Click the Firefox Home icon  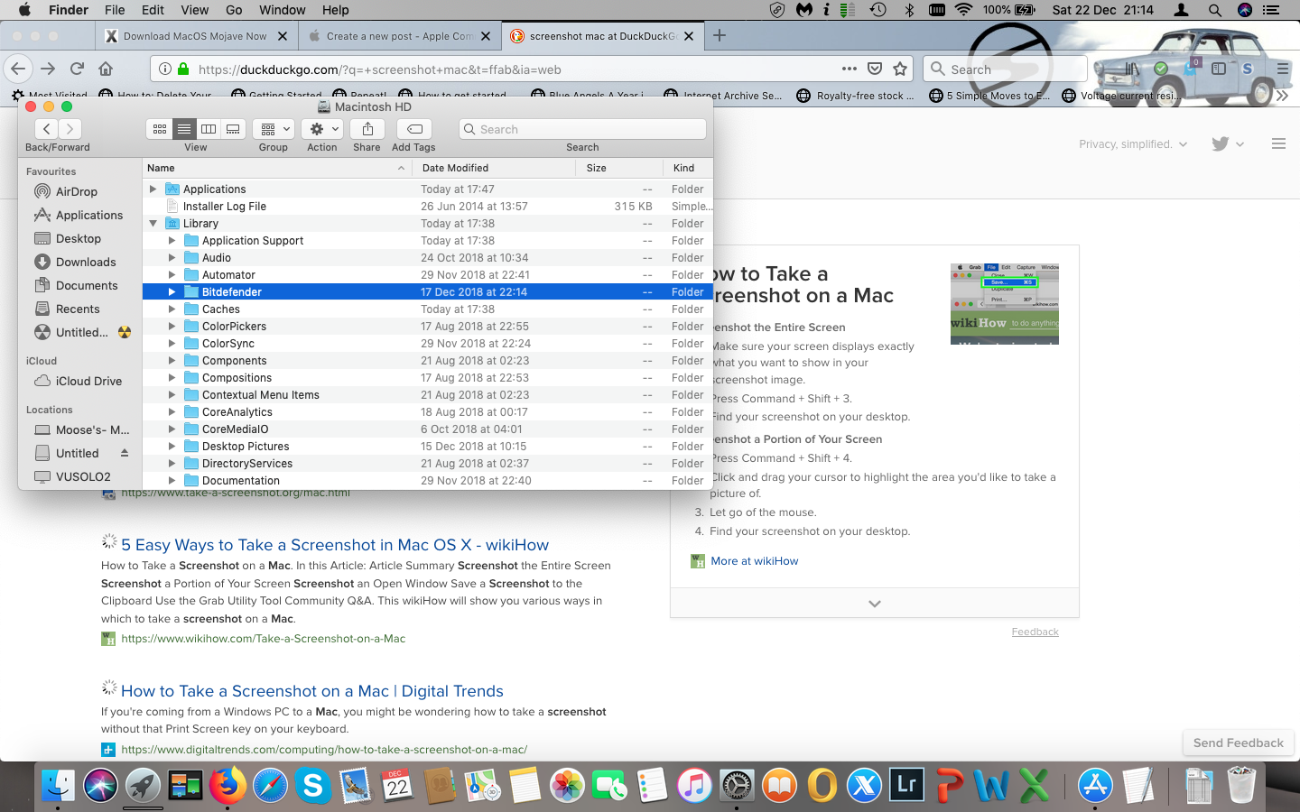pos(106,69)
